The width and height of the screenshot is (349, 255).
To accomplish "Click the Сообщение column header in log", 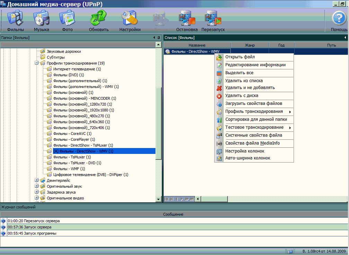I will (173, 214).
